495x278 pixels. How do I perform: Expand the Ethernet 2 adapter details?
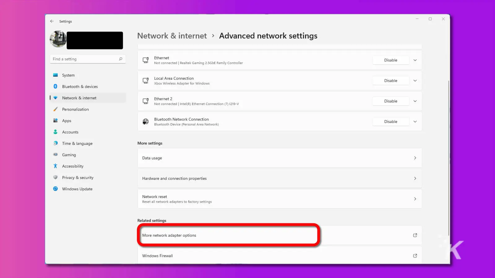(415, 101)
